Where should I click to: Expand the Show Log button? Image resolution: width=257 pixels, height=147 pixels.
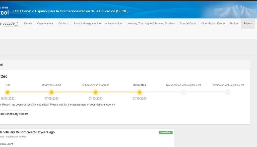click(x=7, y=144)
